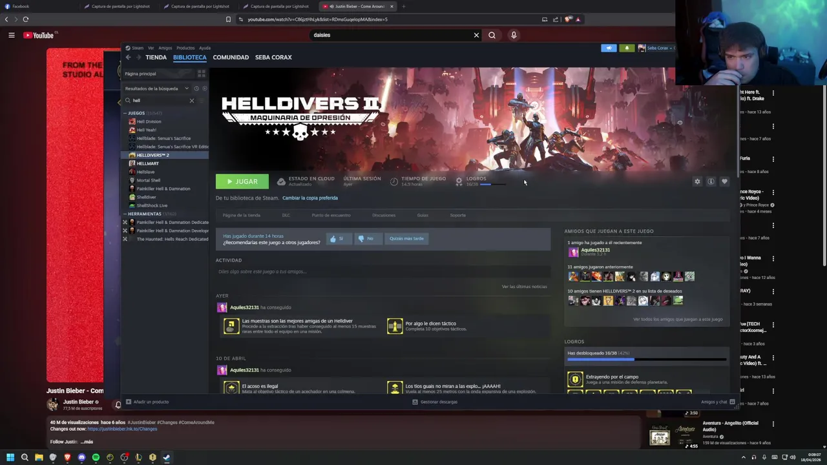The width and height of the screenshot is (827, 465).
Task: Open YouTube hamburger guide menu
Action: pos(11,35)
